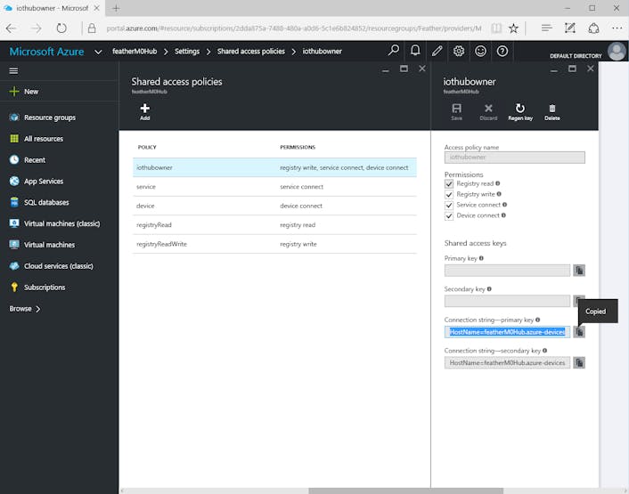Click the Delete trash icon

(x=552, y=109)
